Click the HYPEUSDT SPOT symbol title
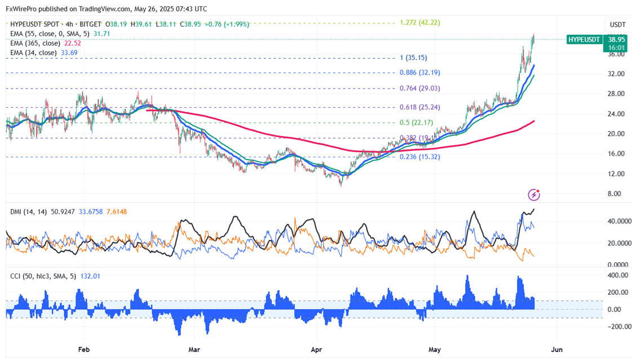The image size is (632, 358). 34,24
